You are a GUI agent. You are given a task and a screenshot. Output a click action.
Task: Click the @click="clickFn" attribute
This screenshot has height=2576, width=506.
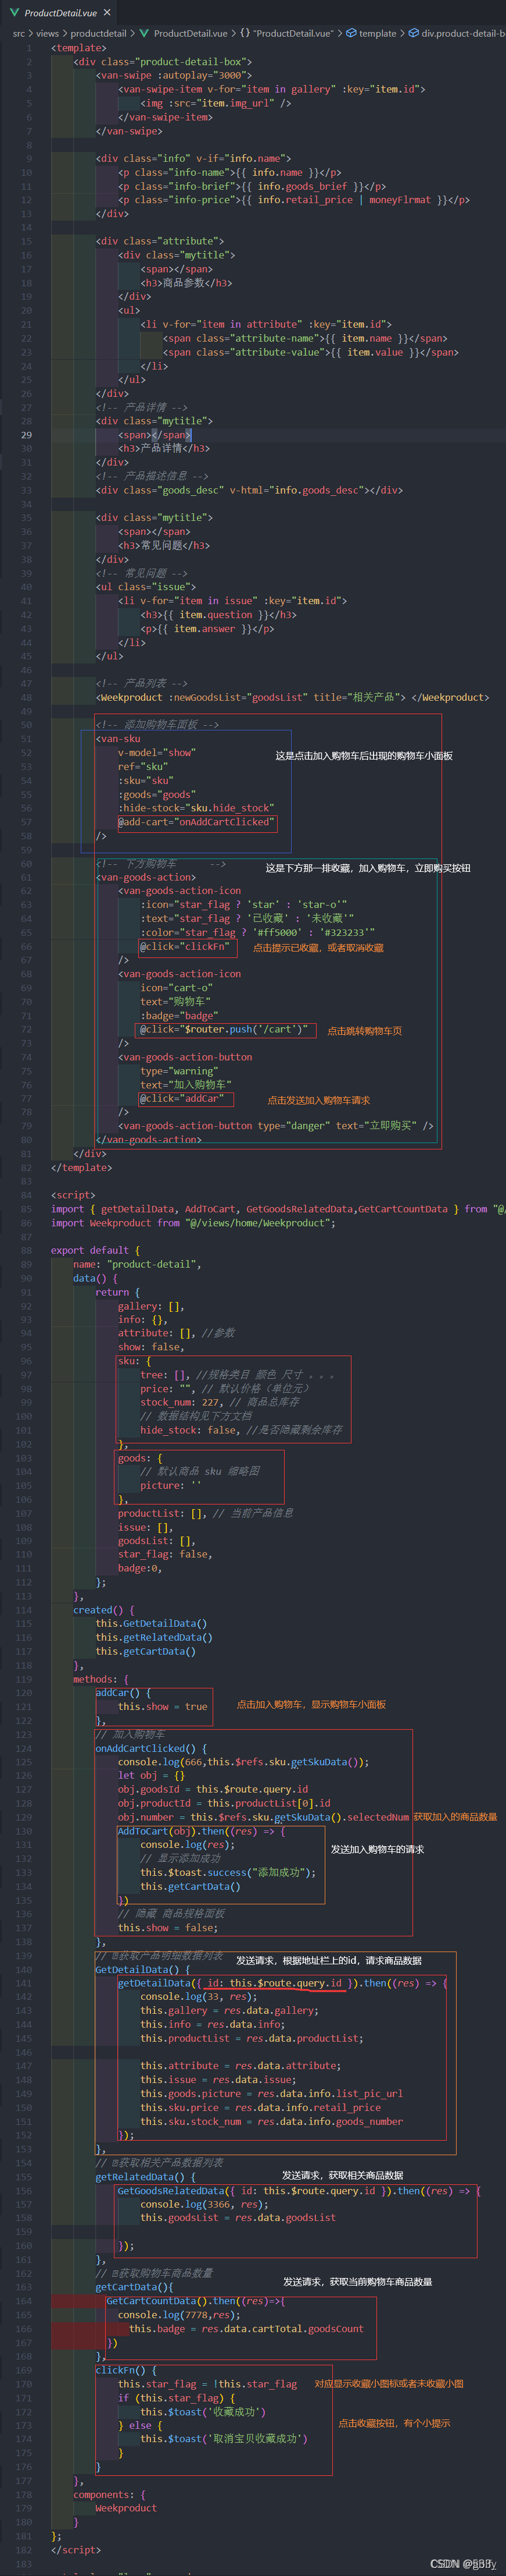click(x=185, y=946)
